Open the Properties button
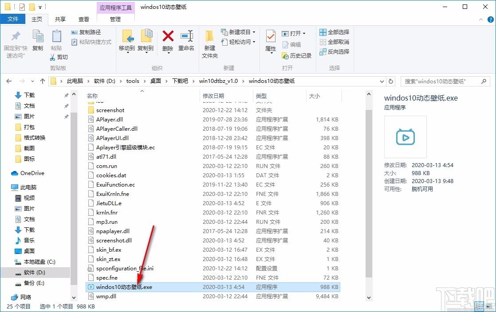 click(271, 42)
